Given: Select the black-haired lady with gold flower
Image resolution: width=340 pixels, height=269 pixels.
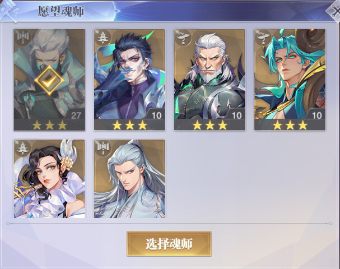Looking at the screenshot, I should point(49,179).
